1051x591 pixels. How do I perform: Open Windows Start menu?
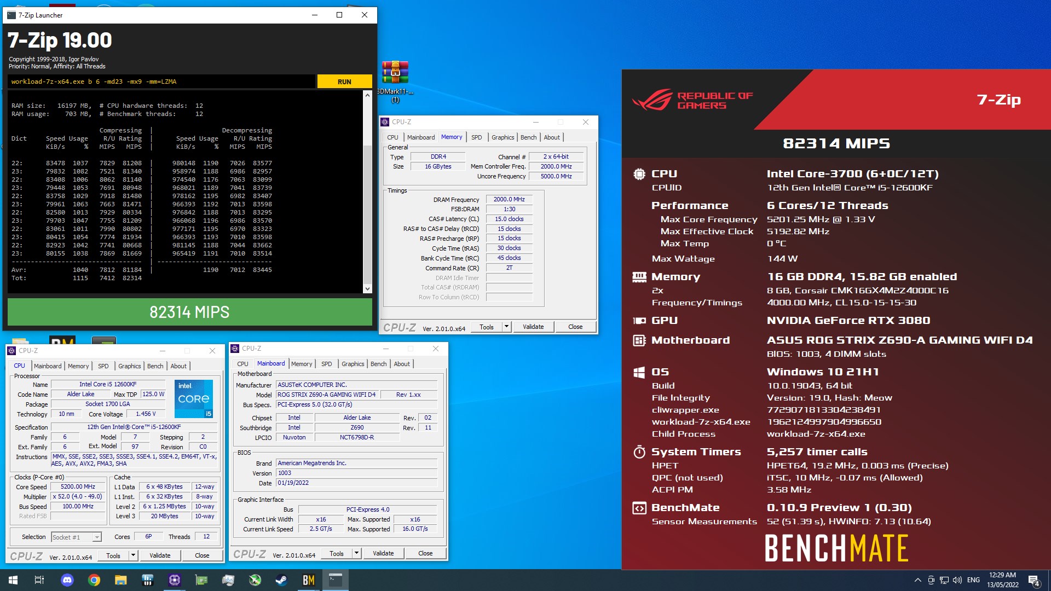(13, 580)
